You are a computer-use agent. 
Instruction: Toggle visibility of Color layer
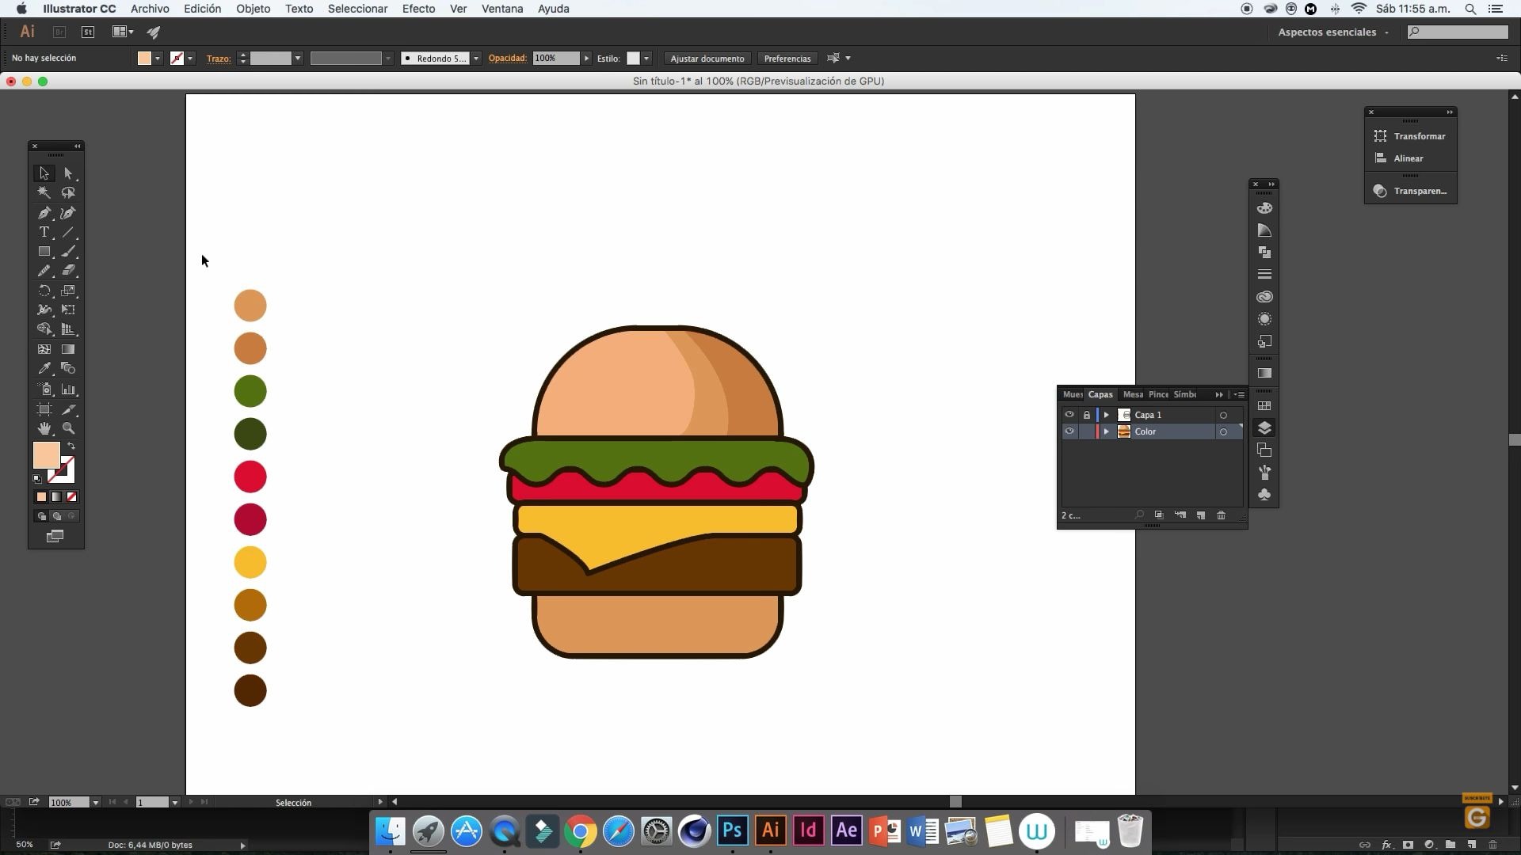[1069, 431]
